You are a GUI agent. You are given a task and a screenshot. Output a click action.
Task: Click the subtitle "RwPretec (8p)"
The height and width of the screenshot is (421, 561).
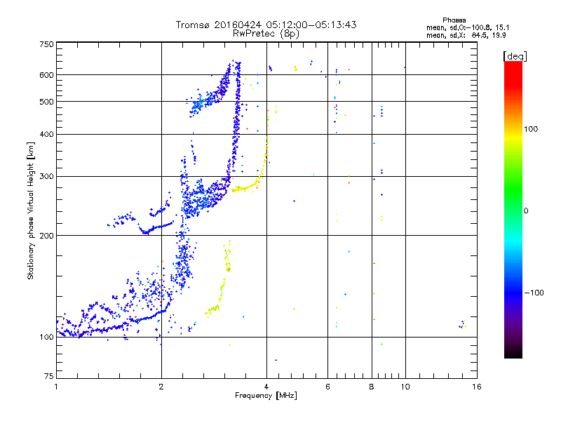(x=266, y=34)
